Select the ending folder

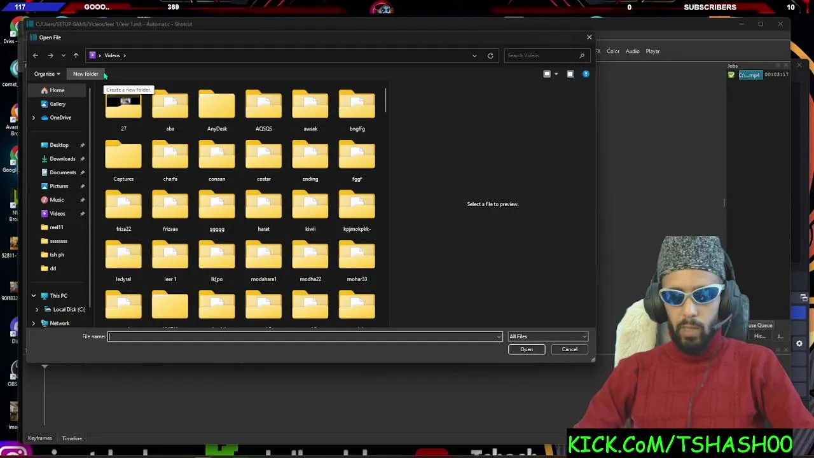(310, 162)
